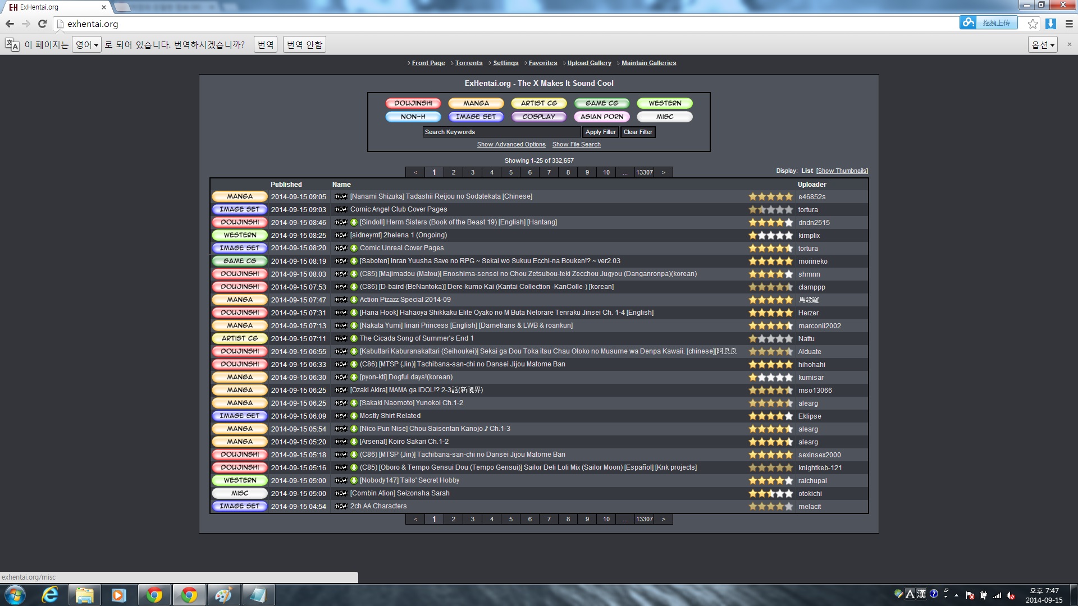Click the star rating in the otokichi row
This screenshot has height=606, width=1078.
(x=771, y=494)
